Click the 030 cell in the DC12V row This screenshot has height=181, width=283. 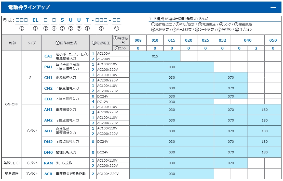coord(172,102)
